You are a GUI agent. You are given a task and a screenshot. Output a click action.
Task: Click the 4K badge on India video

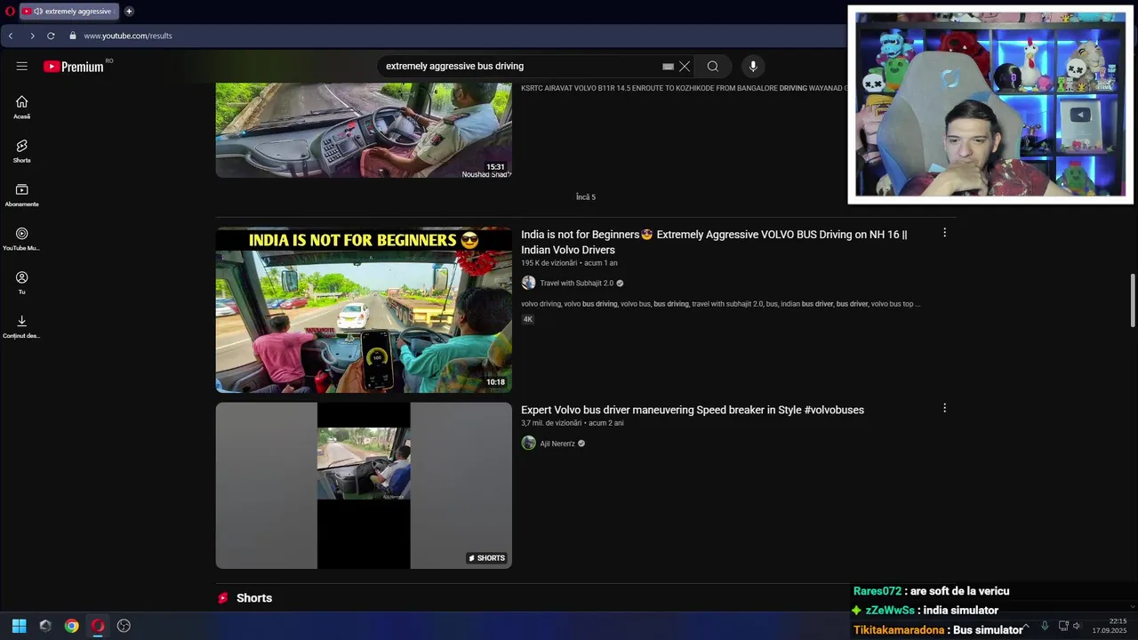point(527,319)
